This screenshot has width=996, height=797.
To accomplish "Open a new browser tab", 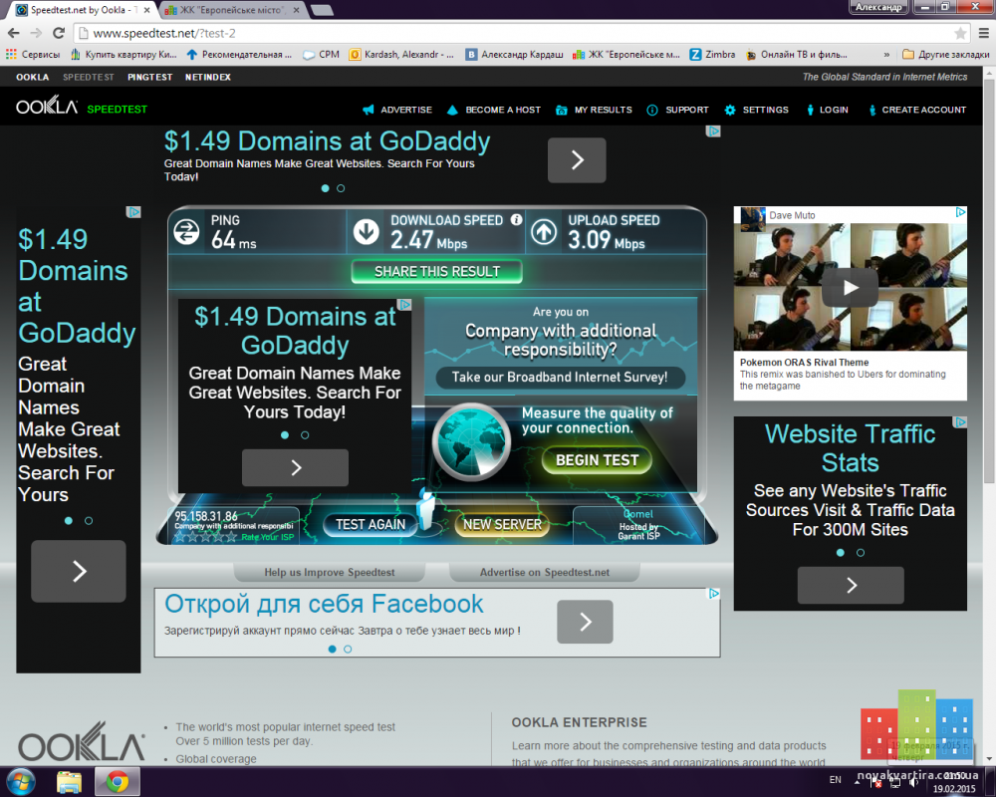I will click(x=322, y=10).
